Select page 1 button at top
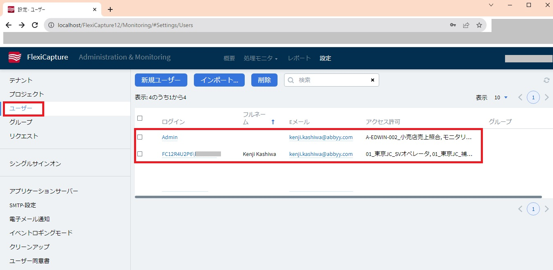Screen dimensions: 553x270 pos(533,98)
